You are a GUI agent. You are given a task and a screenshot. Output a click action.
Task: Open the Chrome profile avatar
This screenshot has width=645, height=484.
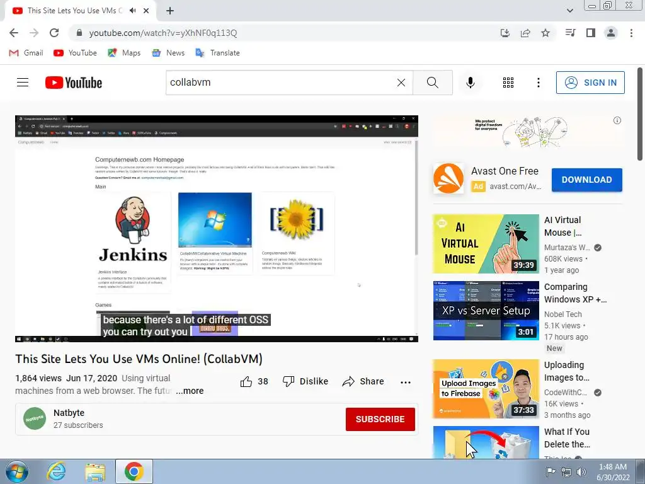(x=611, y=33)
